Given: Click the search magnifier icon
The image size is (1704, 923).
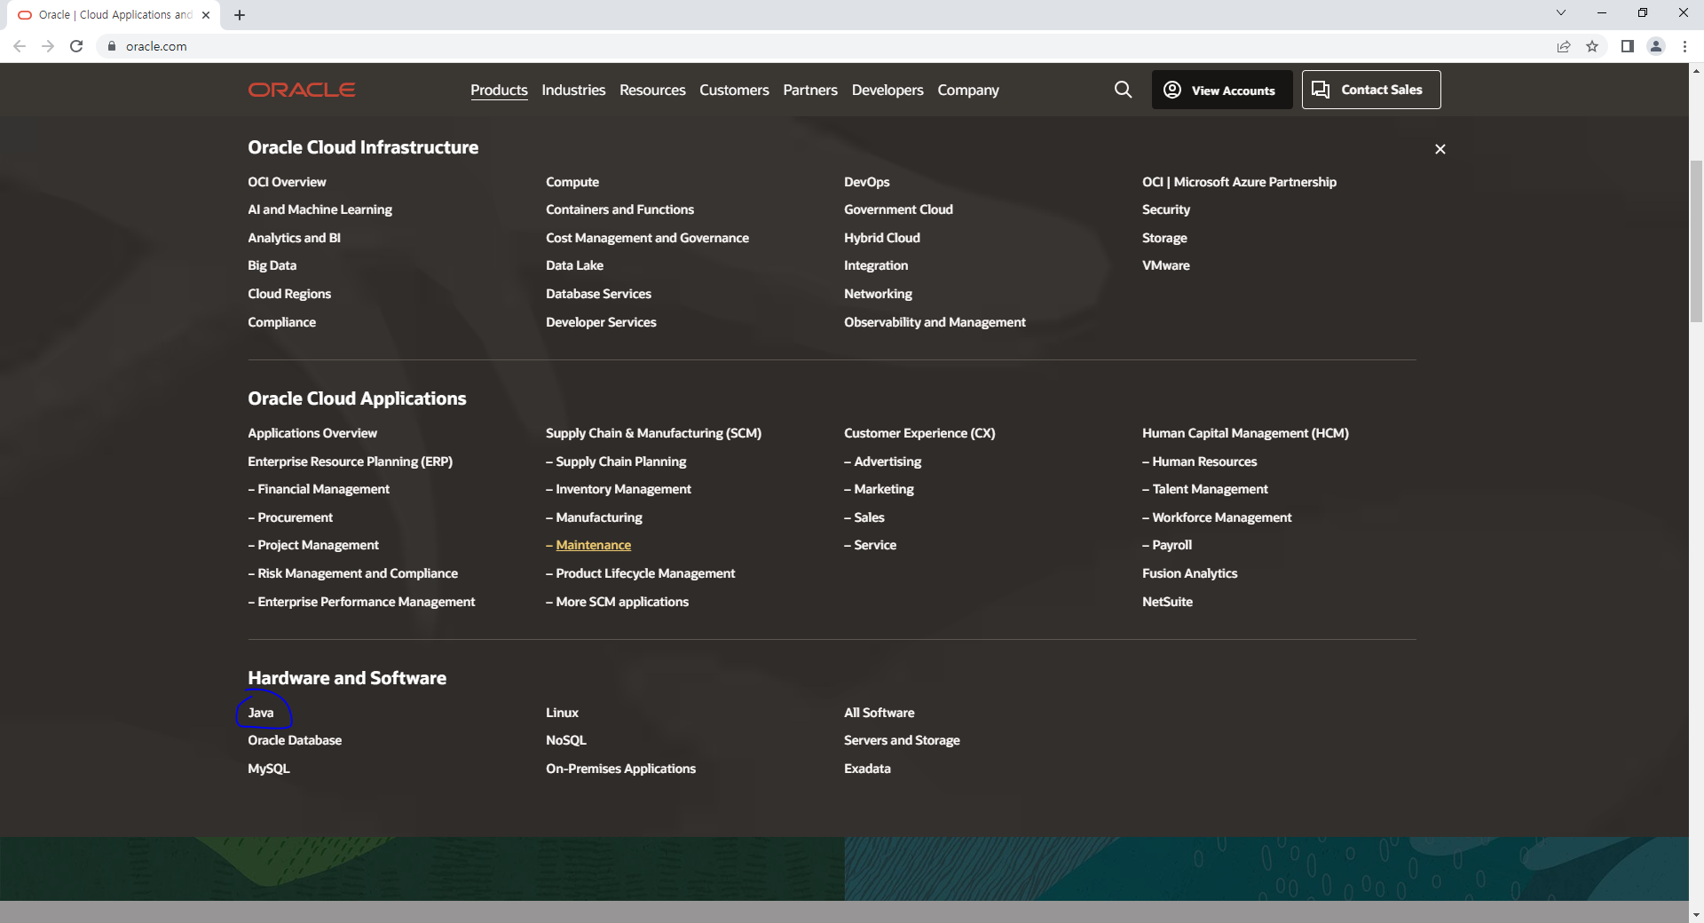Looking at the screenshot, I should [x=1123, y=90].
